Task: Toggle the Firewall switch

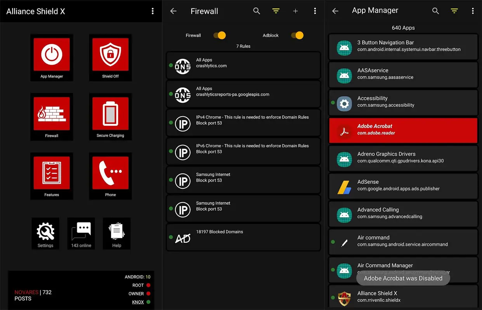Action: point(220,35)
